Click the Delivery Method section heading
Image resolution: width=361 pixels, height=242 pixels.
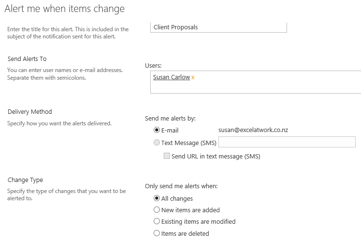30,112
